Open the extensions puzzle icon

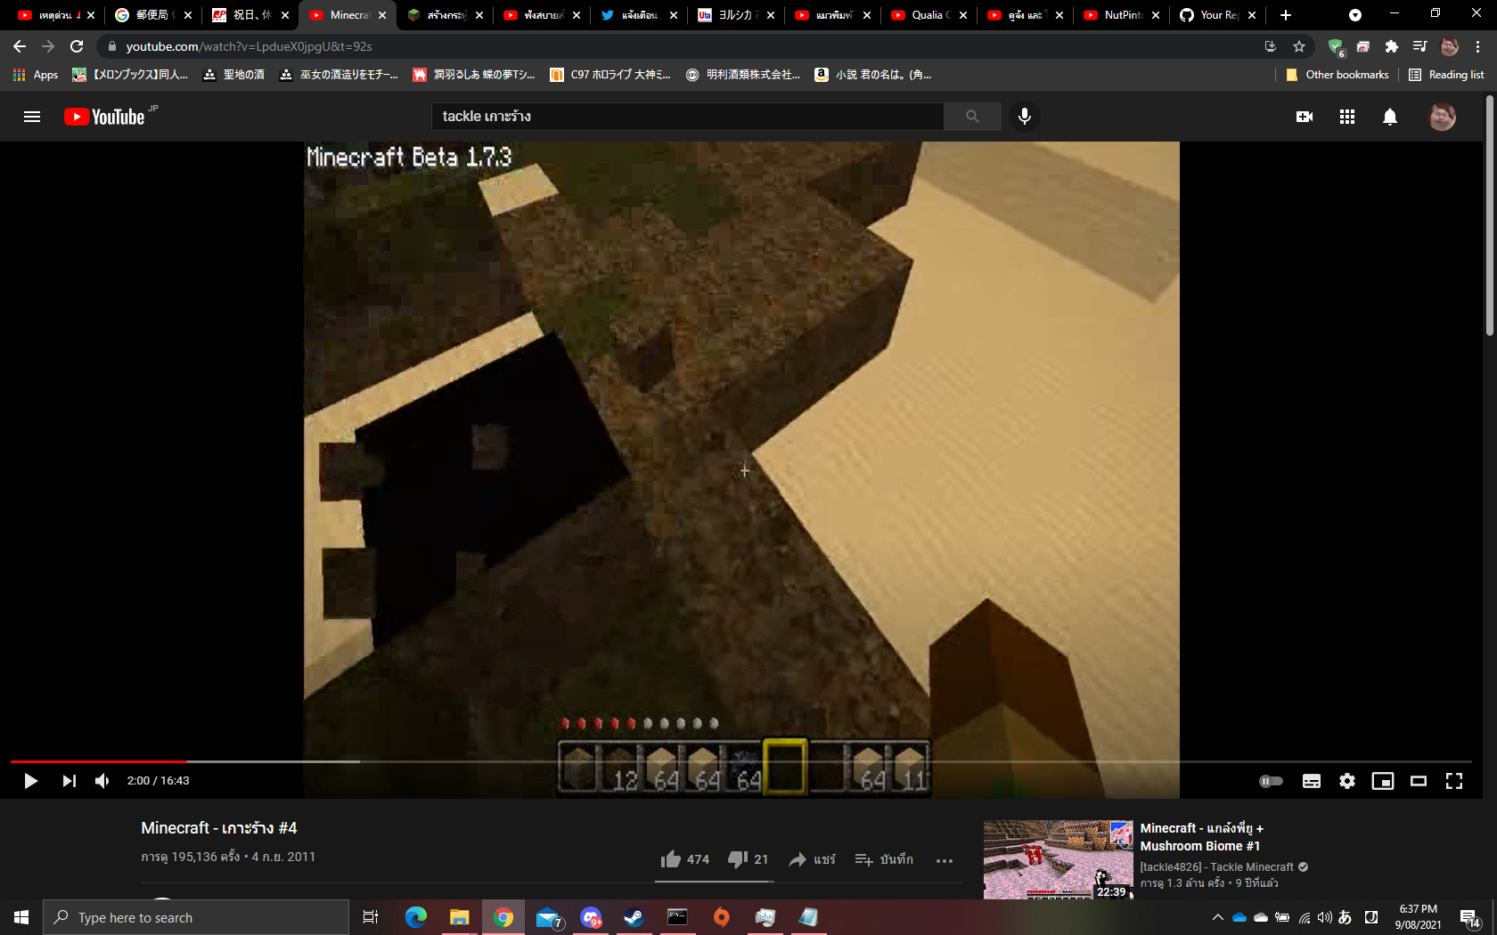(1392, 46)
